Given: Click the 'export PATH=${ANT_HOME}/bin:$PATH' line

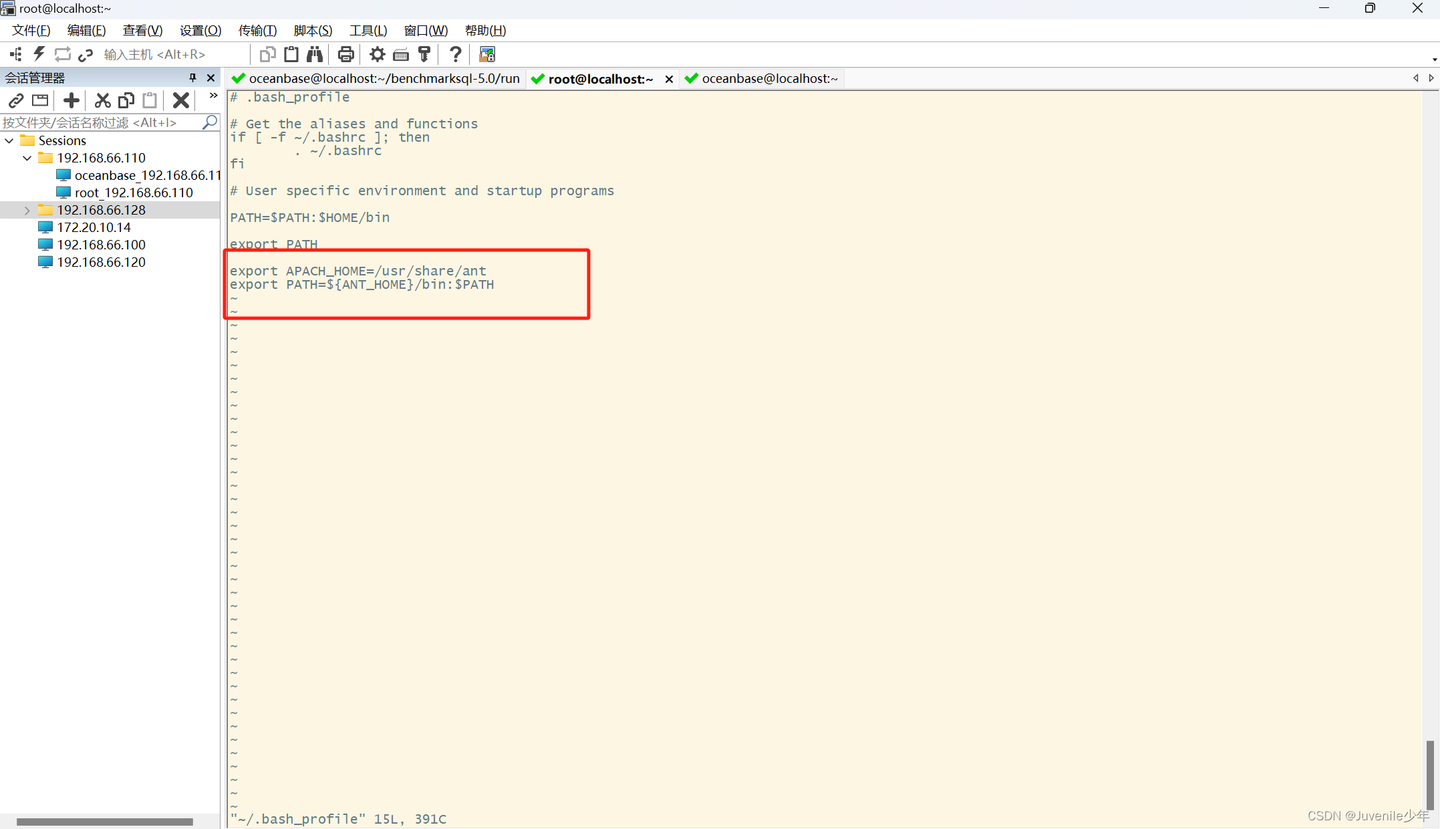Looking at the screenshot, I should [362, 284].
